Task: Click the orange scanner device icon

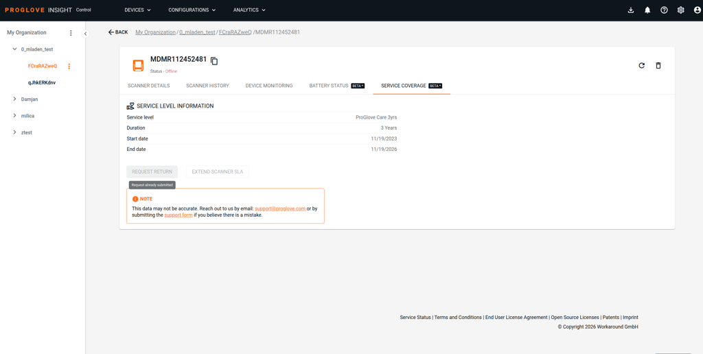Action: [x=138, y=65]
